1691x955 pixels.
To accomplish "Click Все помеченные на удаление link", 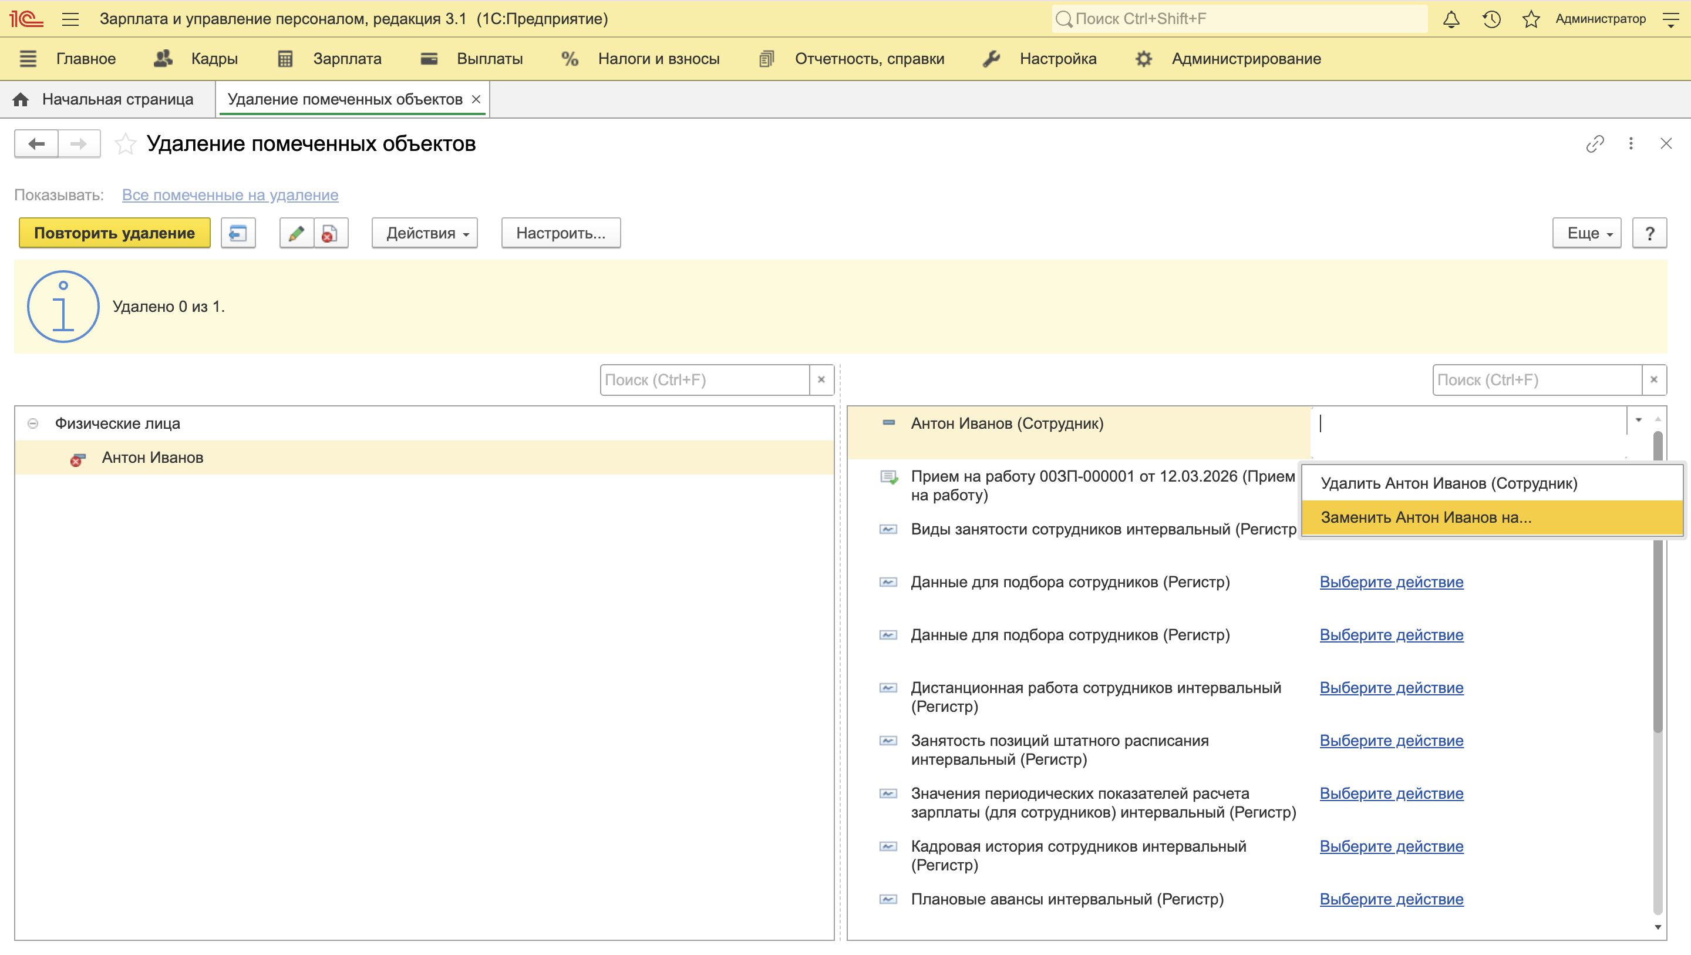I will pyautogui.click(x=230, y=195).
